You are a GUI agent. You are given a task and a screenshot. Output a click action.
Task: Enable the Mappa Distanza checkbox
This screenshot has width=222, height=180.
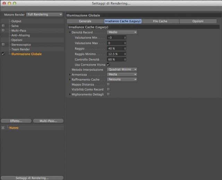[x=108, y=84]
